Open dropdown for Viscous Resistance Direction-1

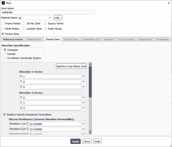pos(84,124)
